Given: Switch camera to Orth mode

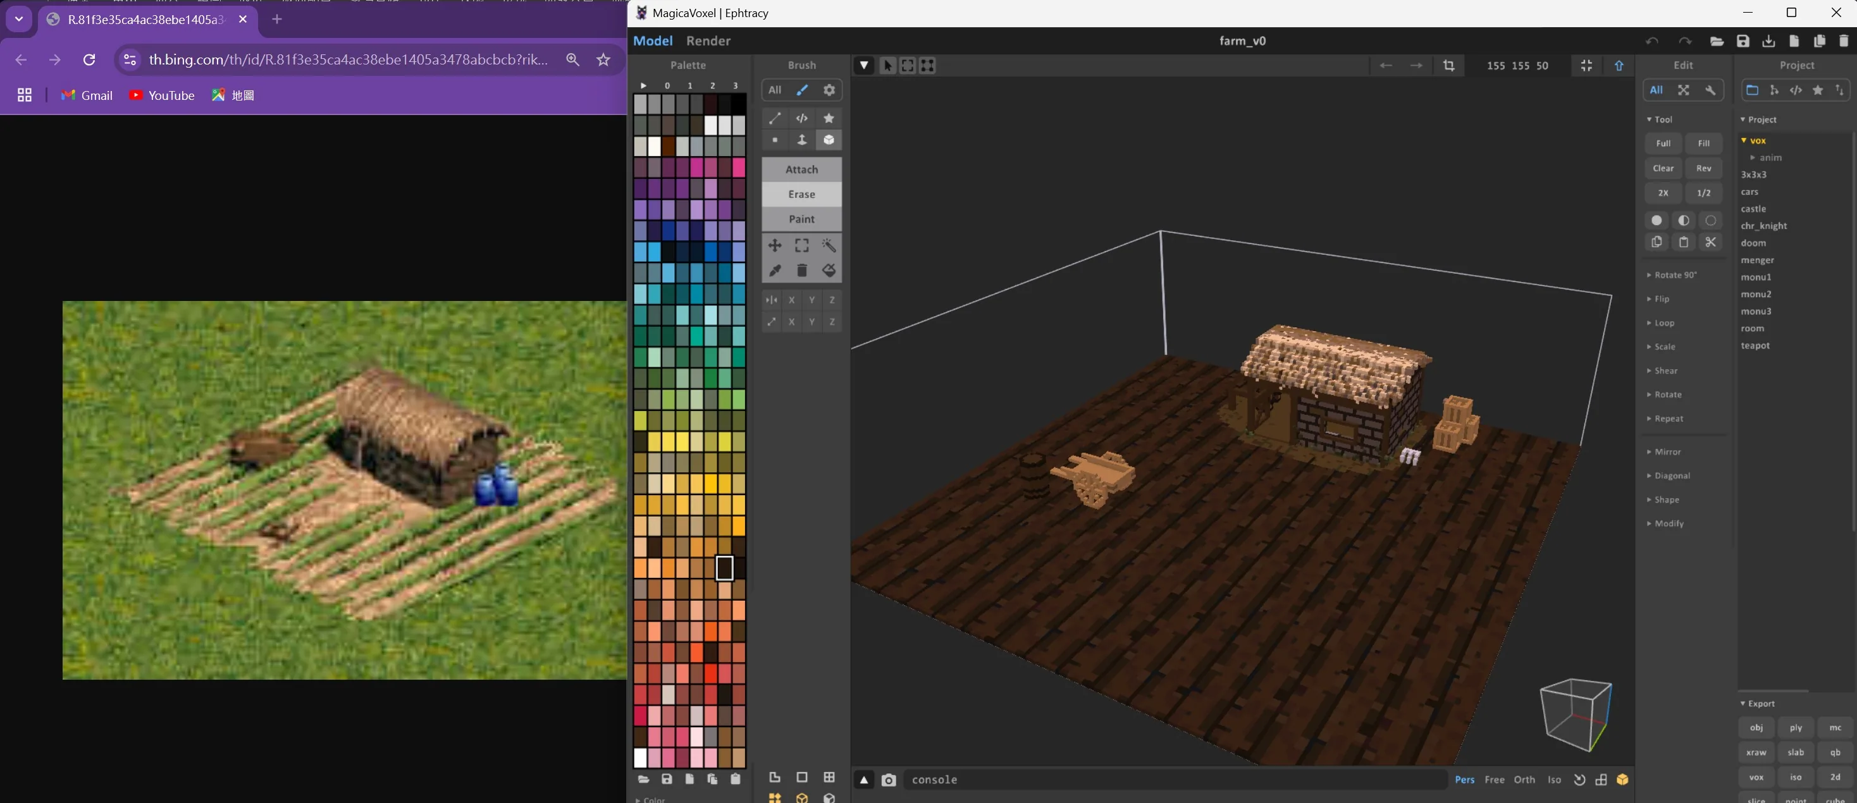Looking at the screenshot, I should pos(1524,780).
